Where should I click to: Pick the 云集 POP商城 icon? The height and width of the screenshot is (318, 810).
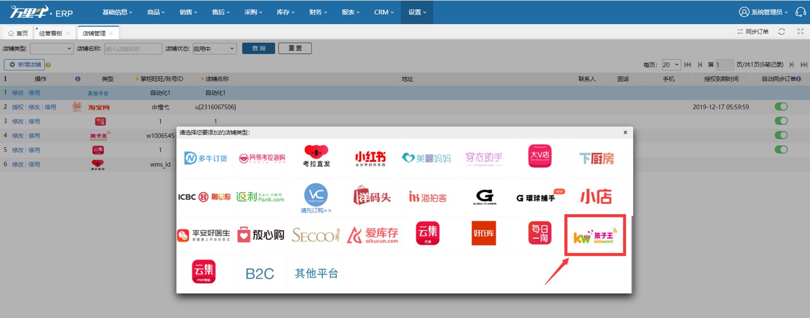[204, 271]
